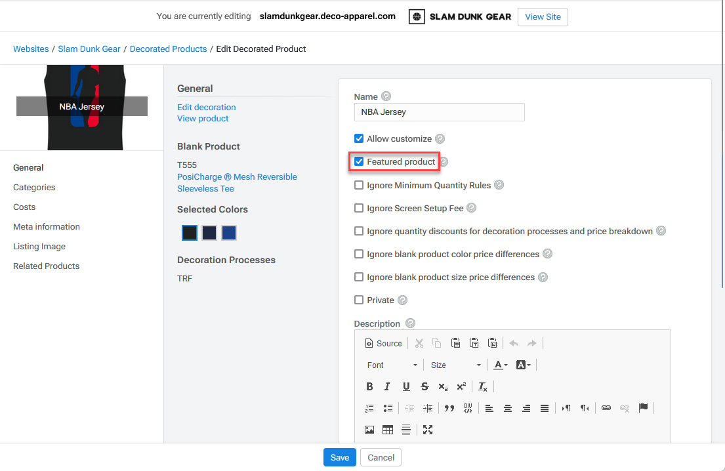Viewport: 725px width, 471px height.
Task: Click the Redo arrow icon
Action: [531, 344]
